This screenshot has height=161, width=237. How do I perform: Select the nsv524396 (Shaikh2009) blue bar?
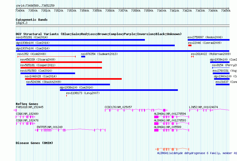(x=68, y=84)
